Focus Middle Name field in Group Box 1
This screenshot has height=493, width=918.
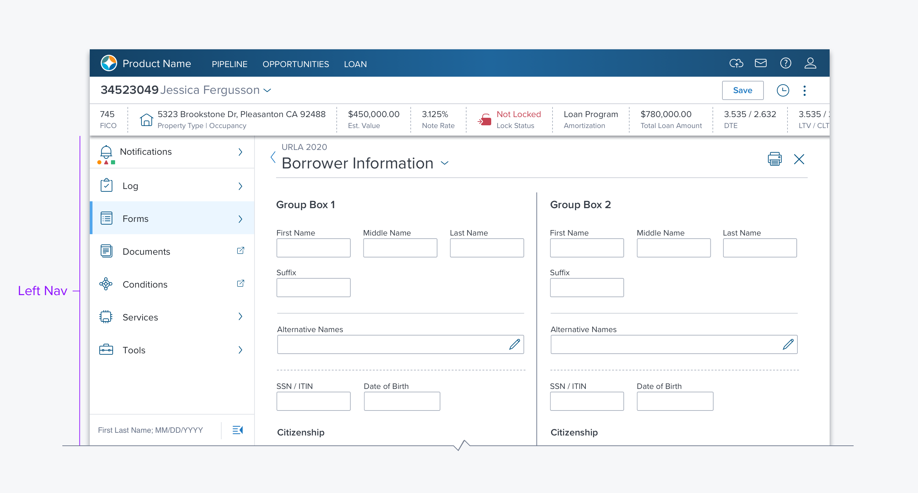(x=400, y=248)
